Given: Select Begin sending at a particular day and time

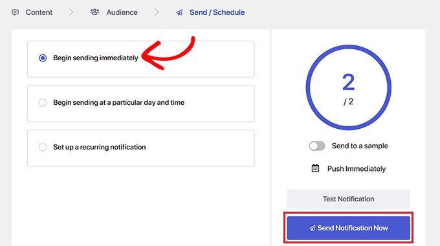Looking at the screenshot, I should 43,102.
